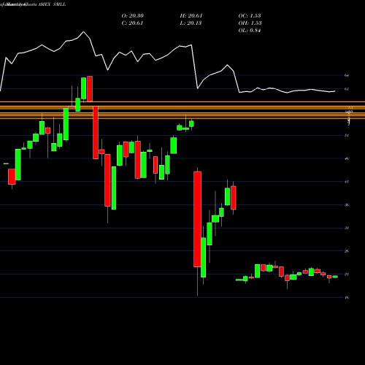Click the 16 price axis label
This screenshot has height=365, width=365.
pos(347,297)
